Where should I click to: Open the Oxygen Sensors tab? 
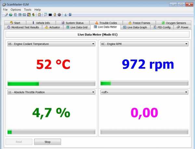174,23
